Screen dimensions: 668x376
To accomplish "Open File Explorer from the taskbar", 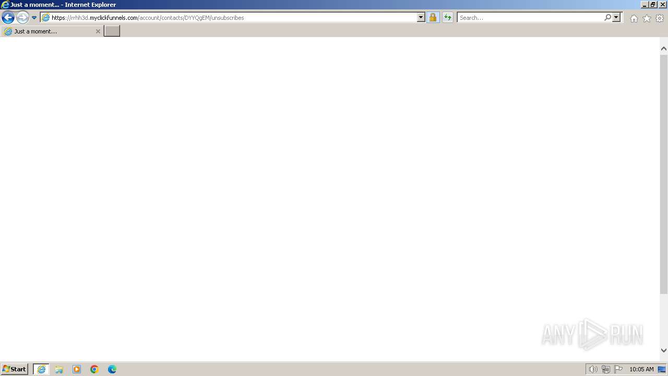I will coord(59,369).
